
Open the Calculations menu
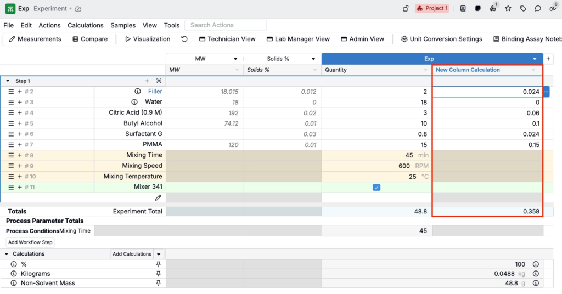click(x=85, y=25)
